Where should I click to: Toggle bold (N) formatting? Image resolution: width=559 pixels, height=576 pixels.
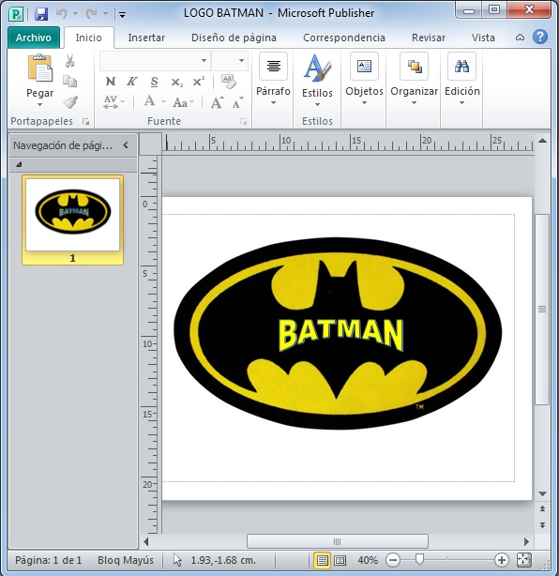coord(110,82)
